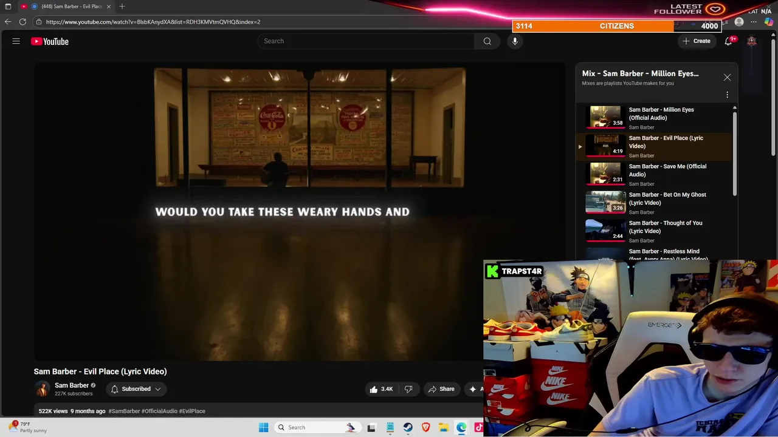The width and height of the screenshot is (778, 437).
Task: Play Save Me (Official Audio) from the mix
Action: (x=655, y=175)
